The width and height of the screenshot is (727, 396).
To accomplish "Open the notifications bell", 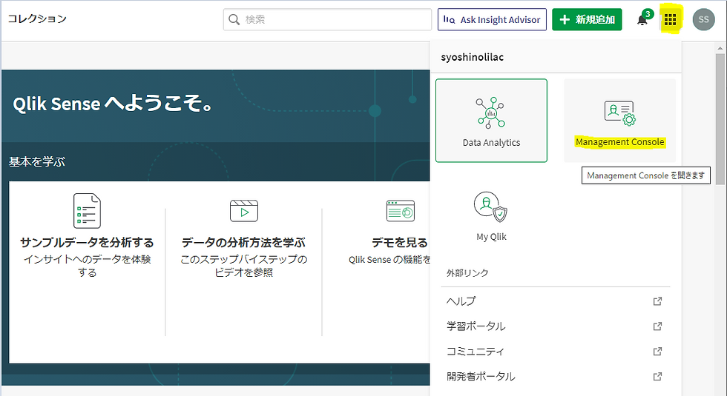I will (642, 21).
